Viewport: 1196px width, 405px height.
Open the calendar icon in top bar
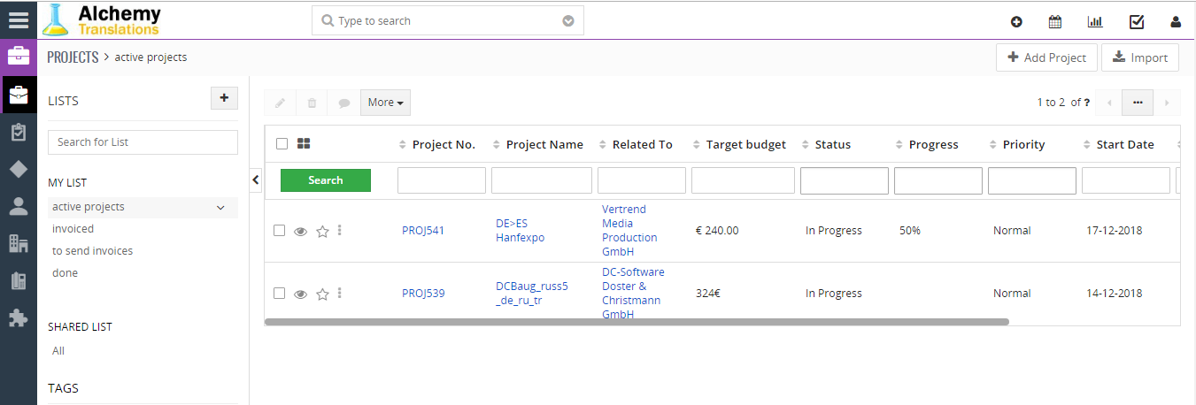pos(1055,22)
